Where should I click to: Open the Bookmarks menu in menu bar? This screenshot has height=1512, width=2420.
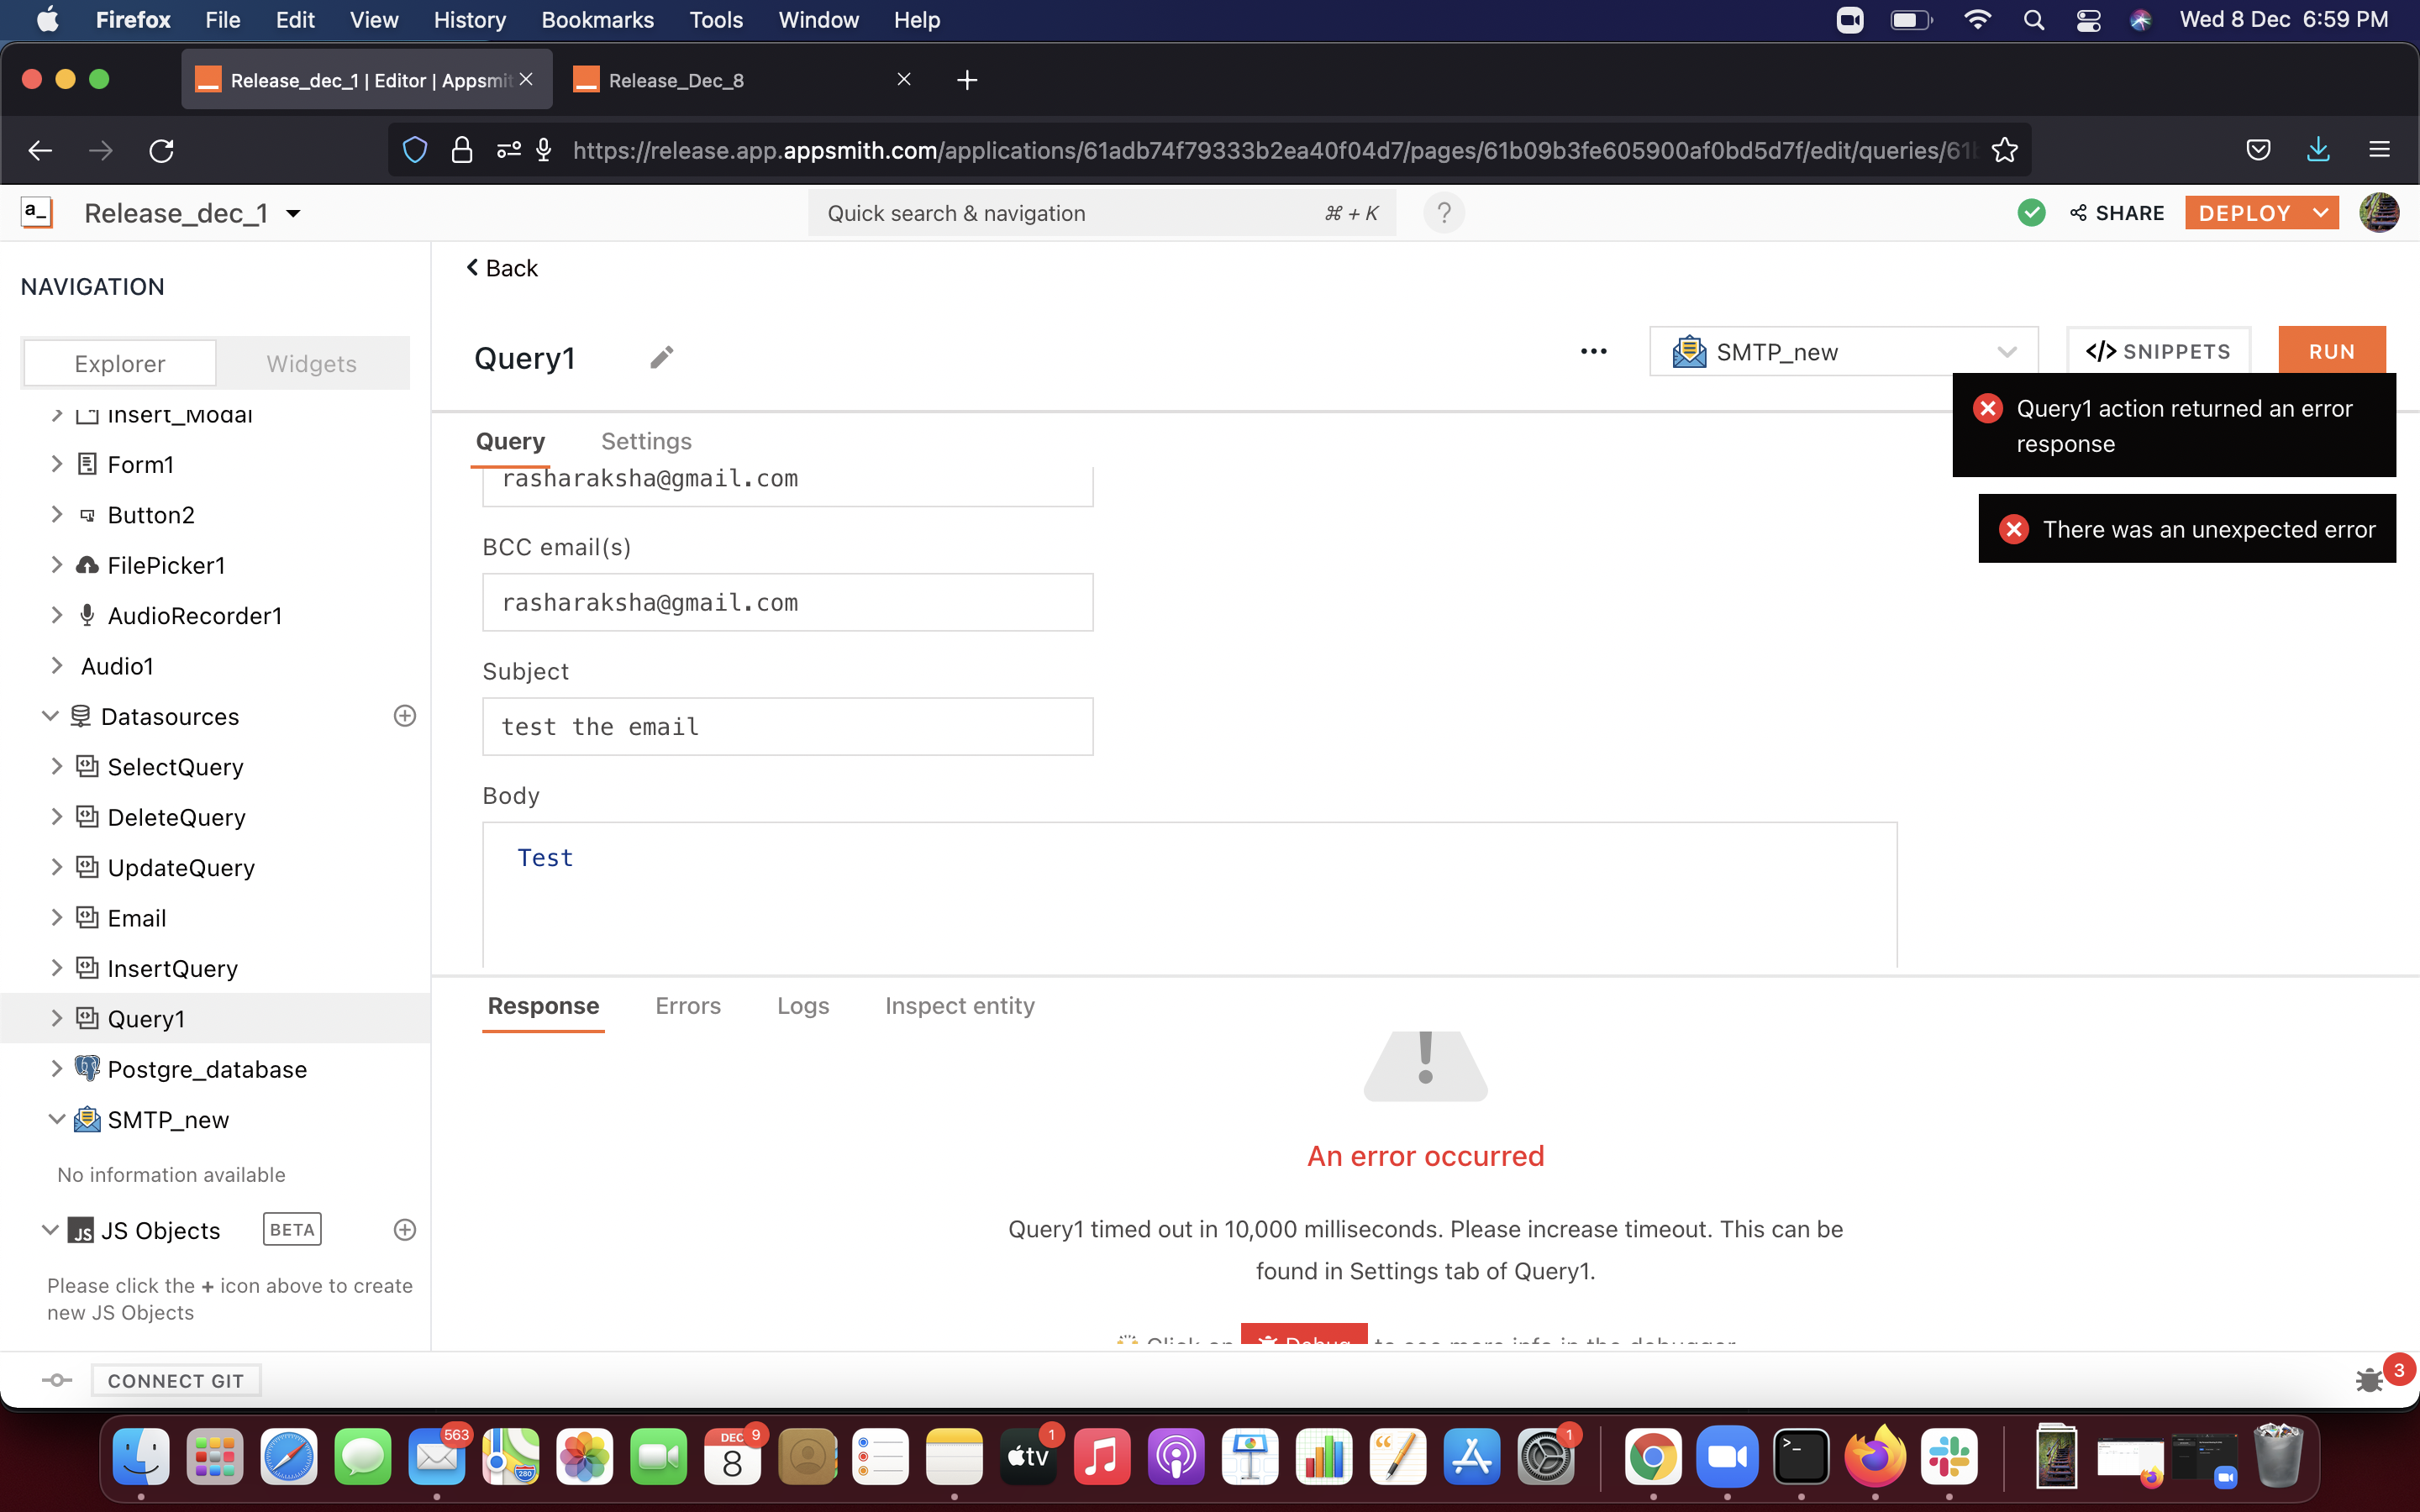597,20
